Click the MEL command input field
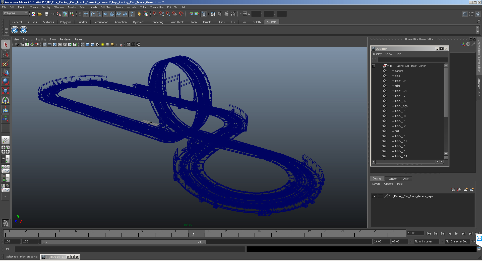This screenshot has height=261, width=482. coord(130,249)
